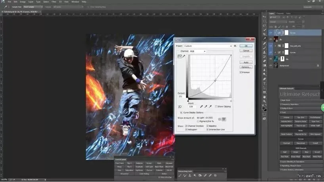Click the black point slider under curve graph
324x182 pixels.
tap(188, 101)
